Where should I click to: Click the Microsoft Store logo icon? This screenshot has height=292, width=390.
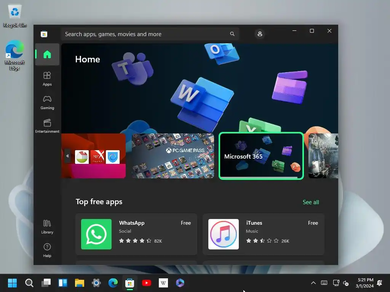(44, 34)
